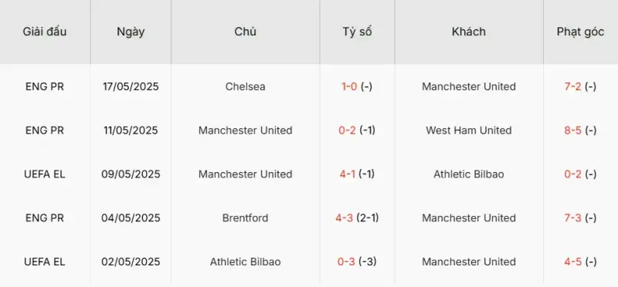Select Manchester United on 11/05/2025 row

pyautogui.click(x=245, y=130)
